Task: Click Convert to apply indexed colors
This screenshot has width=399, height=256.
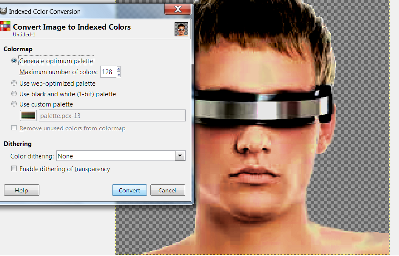Action: pyautogui.click(x=129, y=191)
